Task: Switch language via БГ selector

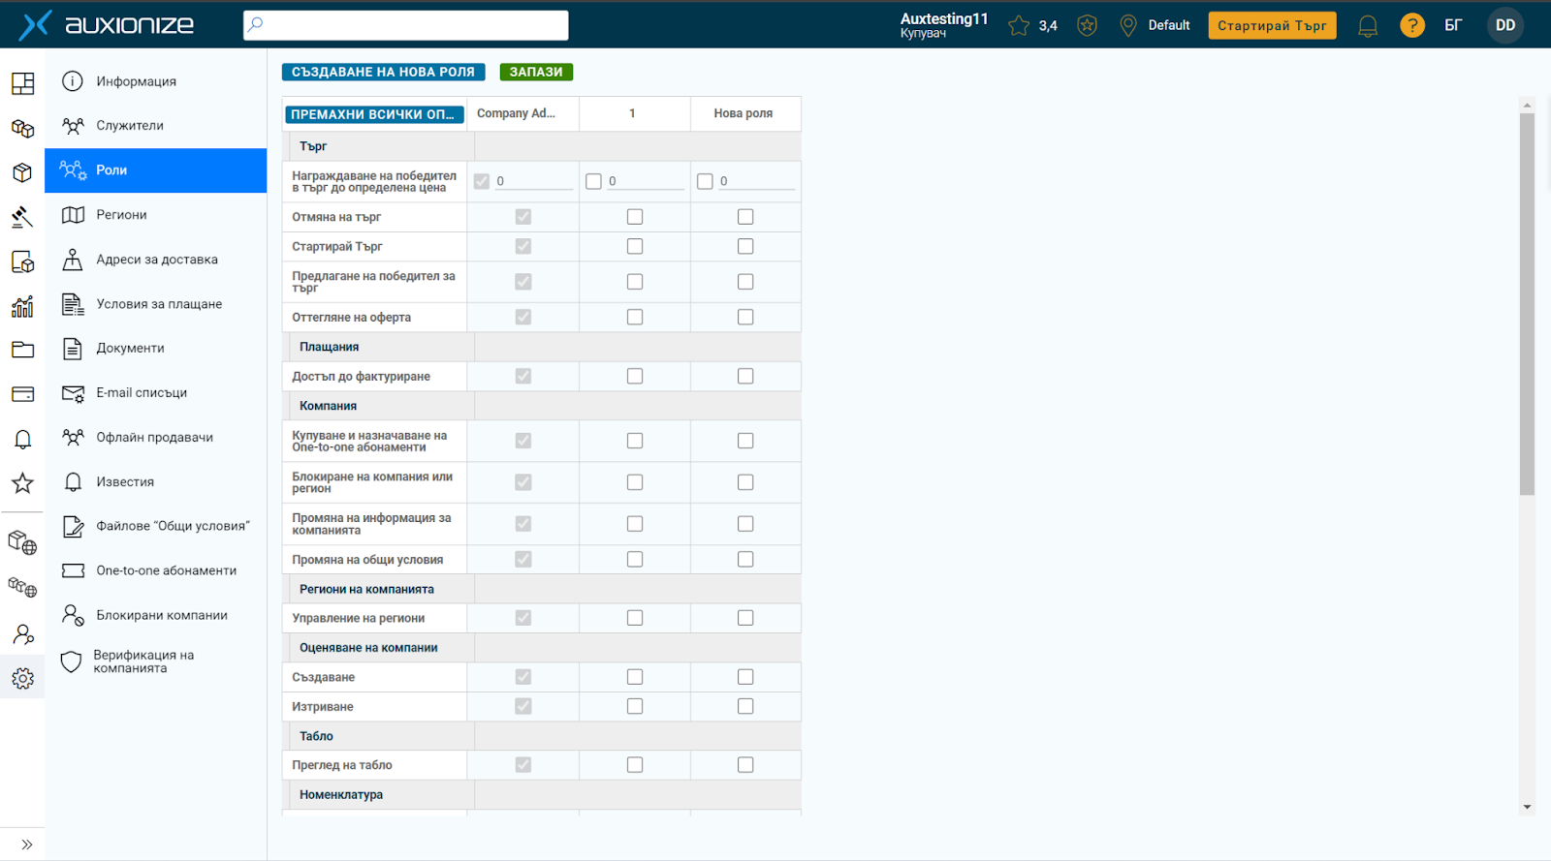Action: (x=1453, y=26)
